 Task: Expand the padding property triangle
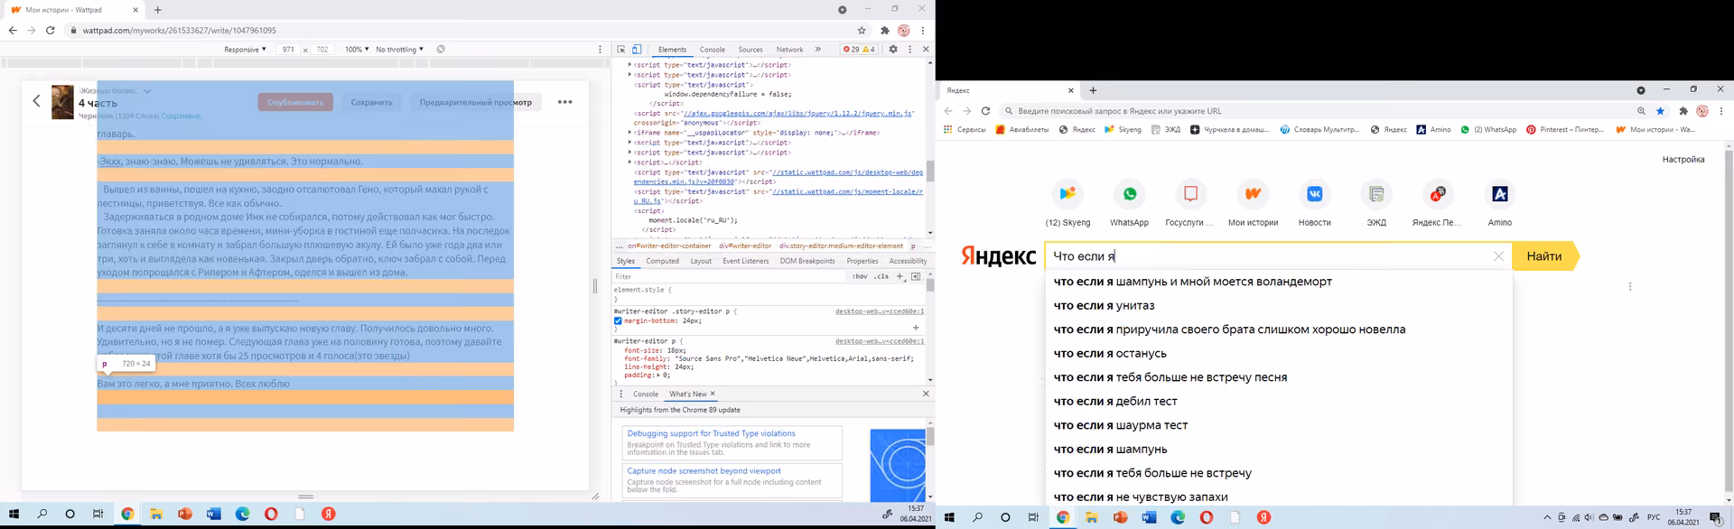657,375
